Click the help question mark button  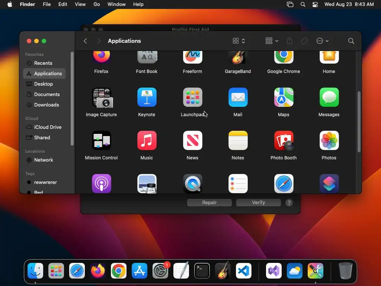(289, 203)
